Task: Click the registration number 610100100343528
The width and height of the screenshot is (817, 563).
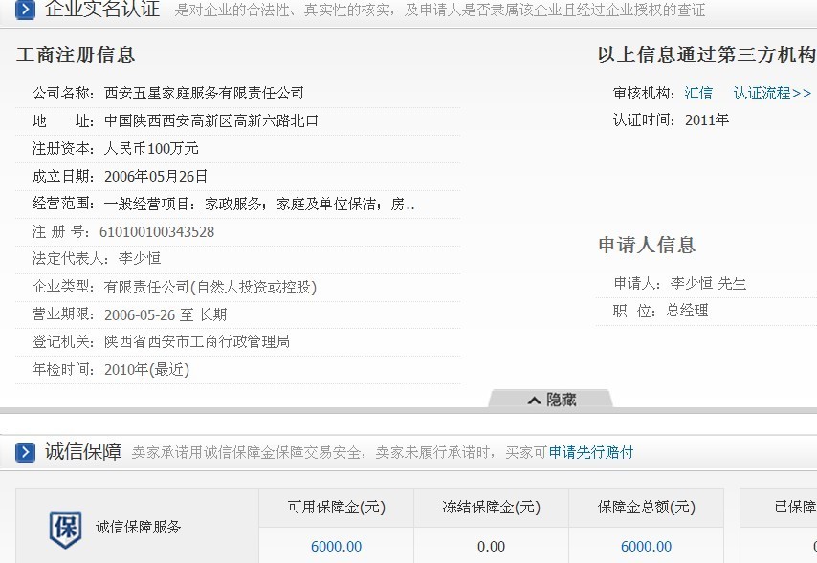Action: 157,231
